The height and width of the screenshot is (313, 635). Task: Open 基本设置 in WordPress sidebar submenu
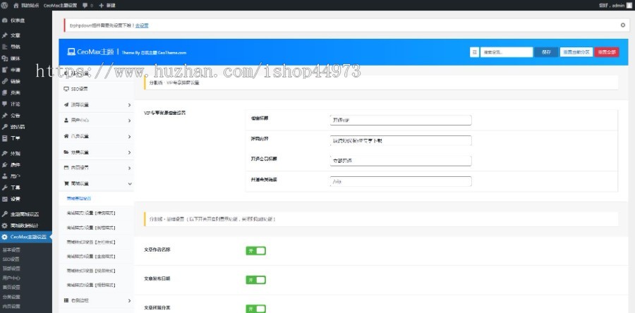pyautogui.click(x=11, y=250)
